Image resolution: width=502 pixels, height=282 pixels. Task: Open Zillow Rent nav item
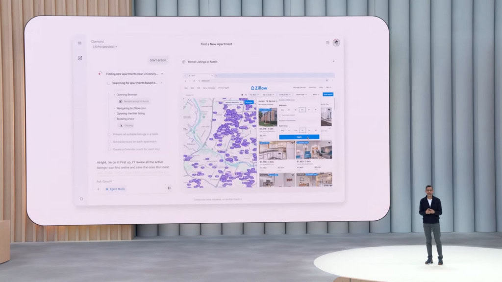pyautogui.click(x=192, y=88)
